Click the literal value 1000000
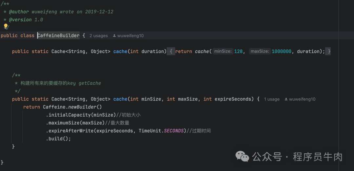 [282, 51]
